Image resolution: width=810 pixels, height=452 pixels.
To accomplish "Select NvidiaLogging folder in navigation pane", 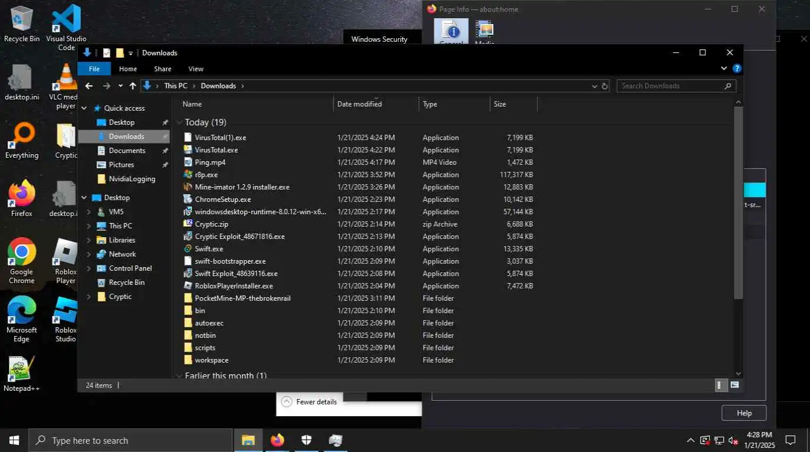I will (x=132, y=179).
